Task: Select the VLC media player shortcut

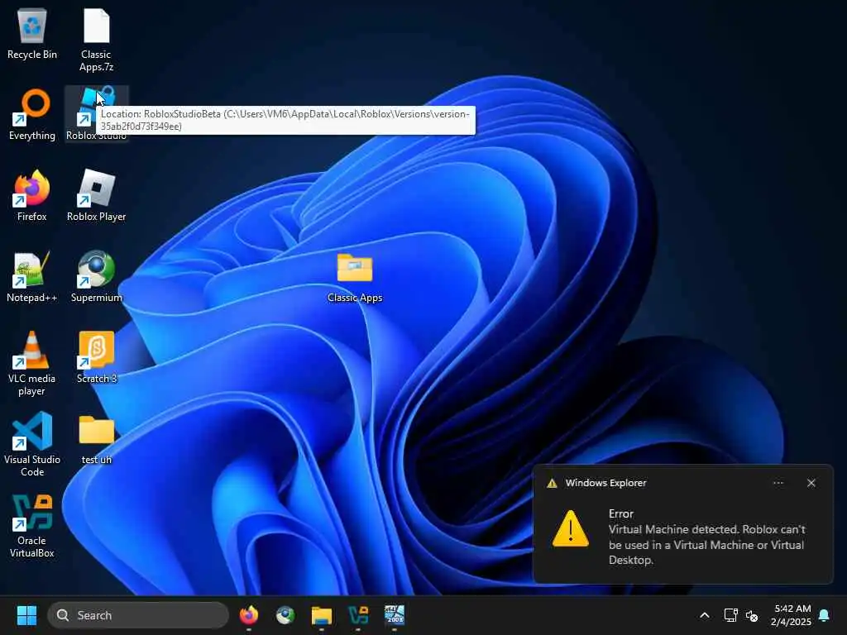Action: click(32, 364)
